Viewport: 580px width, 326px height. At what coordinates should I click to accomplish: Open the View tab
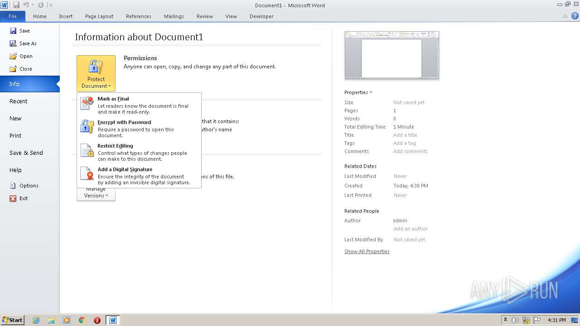(231, 16)
